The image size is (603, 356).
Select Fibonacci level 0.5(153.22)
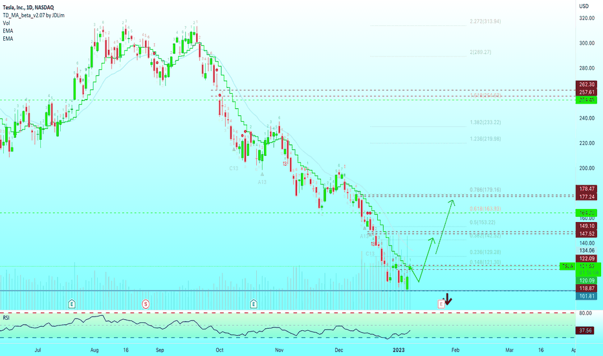pyautogui.click(x=482, y=223)
